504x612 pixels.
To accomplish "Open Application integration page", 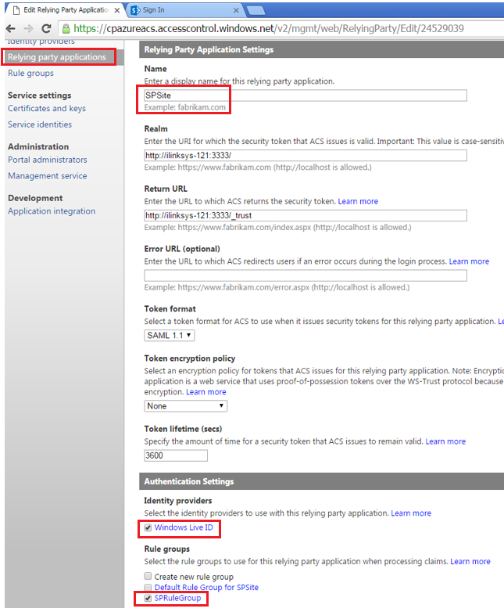I will coord(52,211).
